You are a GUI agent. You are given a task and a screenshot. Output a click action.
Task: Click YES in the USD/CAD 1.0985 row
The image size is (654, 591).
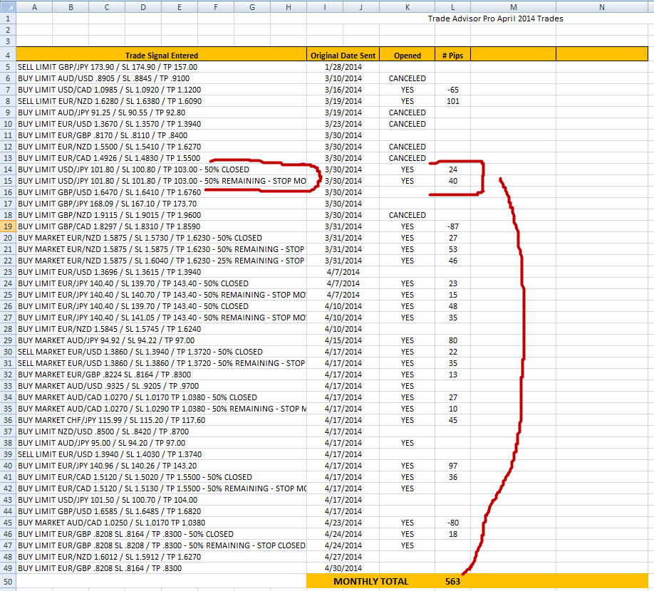coord(407,90)
